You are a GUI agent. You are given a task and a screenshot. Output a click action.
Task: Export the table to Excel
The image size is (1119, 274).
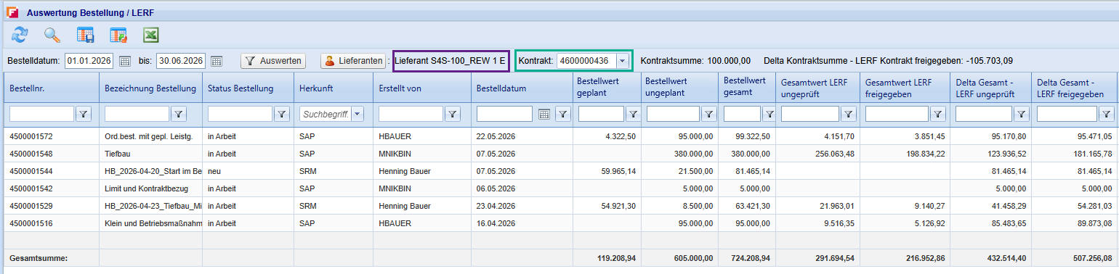pos(151,34)
